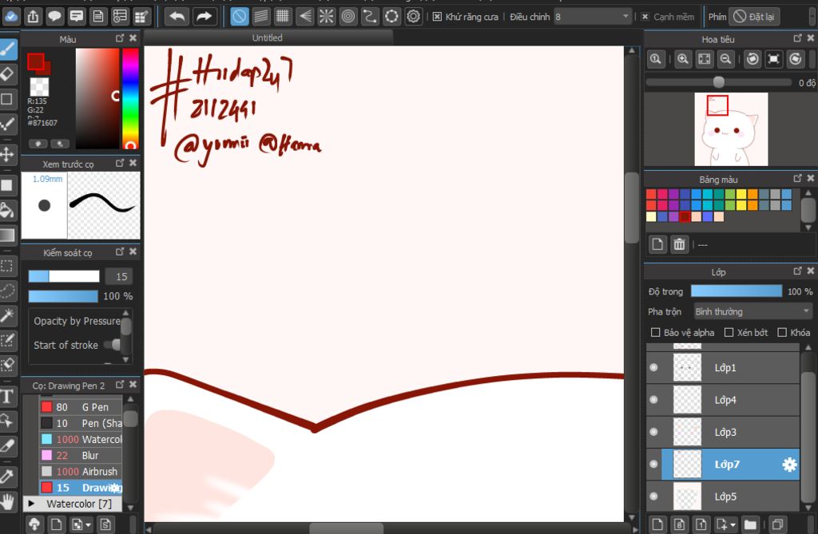Select the Brush tool in left toolbar

point(8,50)
